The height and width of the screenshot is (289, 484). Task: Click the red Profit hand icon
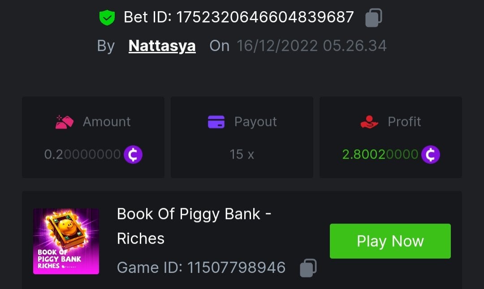tap(369, 122)
